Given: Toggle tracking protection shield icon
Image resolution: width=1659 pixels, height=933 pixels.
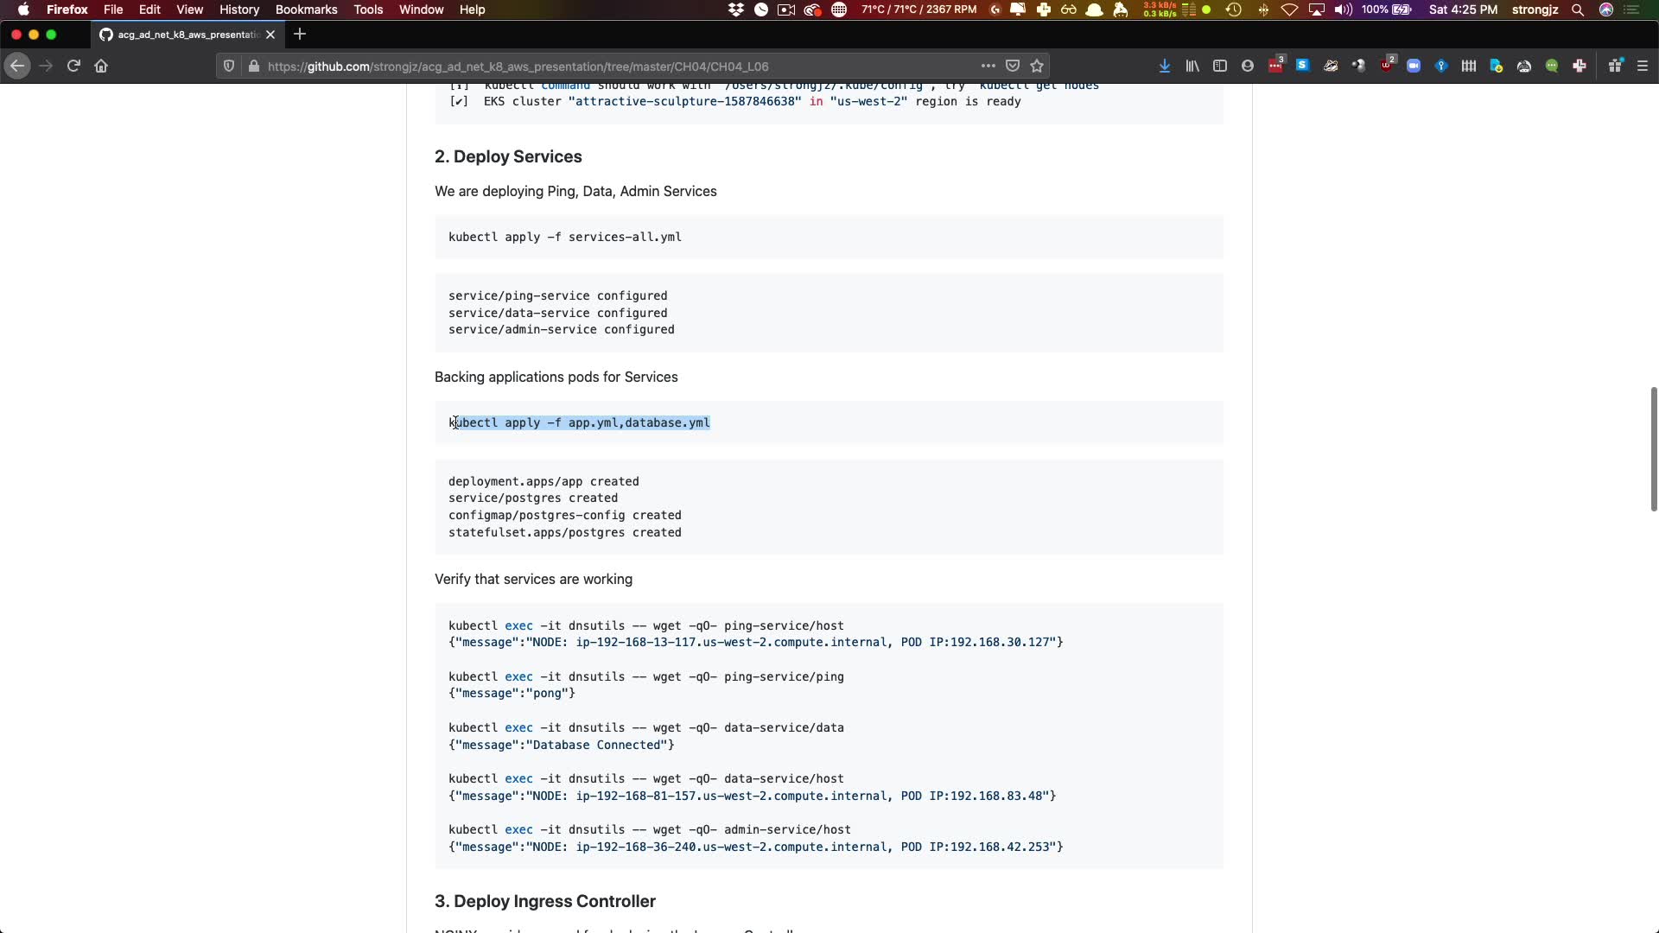Looking at the screenshot, I should (x=229, y=66).
